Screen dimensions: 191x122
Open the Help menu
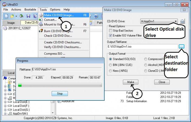(x=67, y=10)
